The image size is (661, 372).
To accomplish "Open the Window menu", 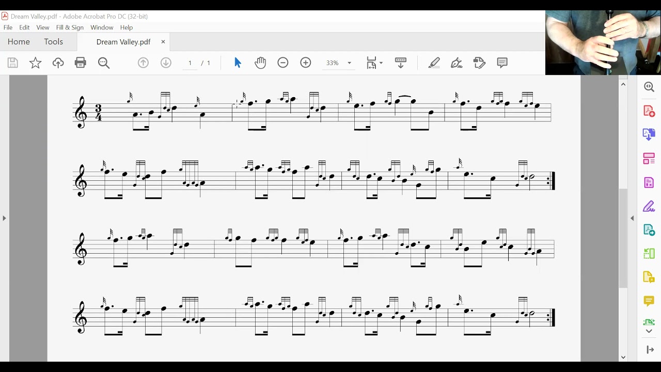I will 102,27.
